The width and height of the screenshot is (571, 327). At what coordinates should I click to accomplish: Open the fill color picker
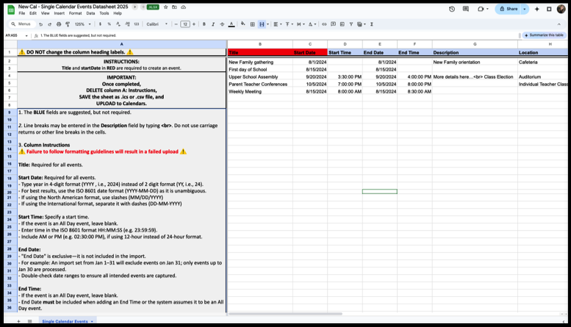click(243, 24)
